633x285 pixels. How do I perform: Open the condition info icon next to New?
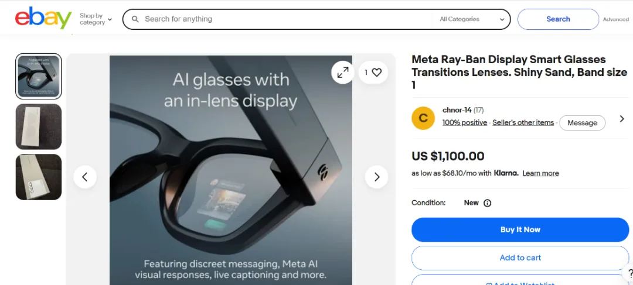point(487,202)
